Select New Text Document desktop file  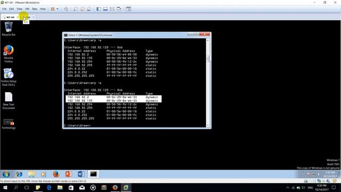click(9, 101)
